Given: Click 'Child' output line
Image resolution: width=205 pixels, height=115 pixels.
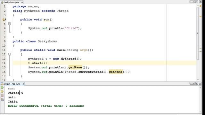Looking at the screenshot, I should pos(12,102).
